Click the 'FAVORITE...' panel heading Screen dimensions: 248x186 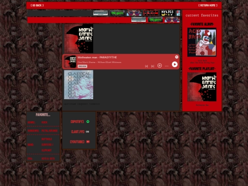43,115
